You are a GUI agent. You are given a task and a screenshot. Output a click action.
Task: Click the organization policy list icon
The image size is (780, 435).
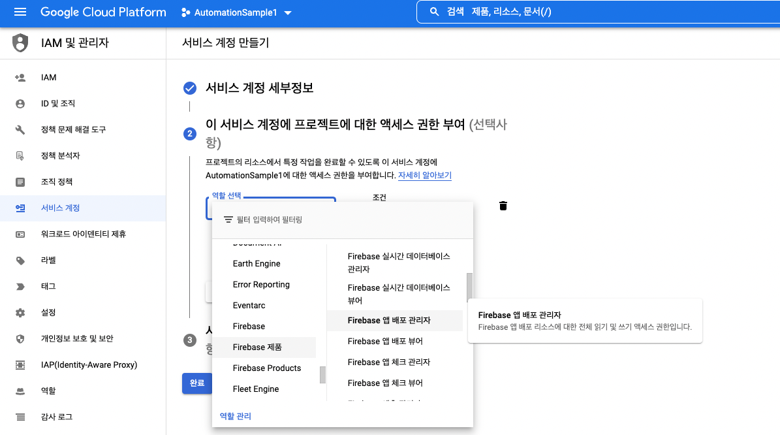click(20, 182)
